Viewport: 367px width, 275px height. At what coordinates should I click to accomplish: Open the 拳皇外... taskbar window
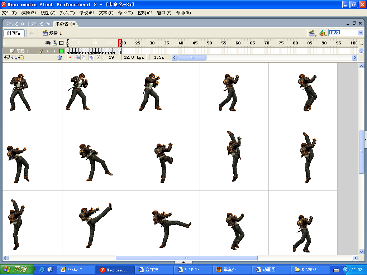click(232, 270)
